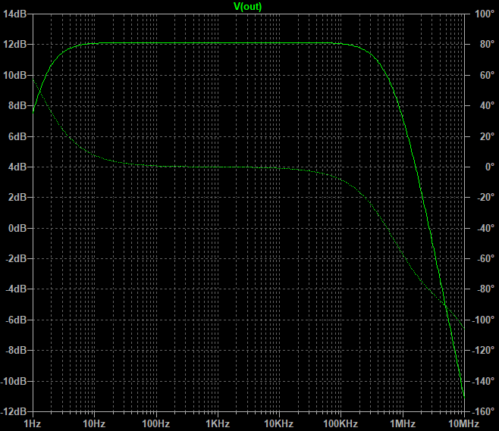Screen dimensions: 499x431
Task: Click the 100Hz frequency axis label
Action: [156, 423]
